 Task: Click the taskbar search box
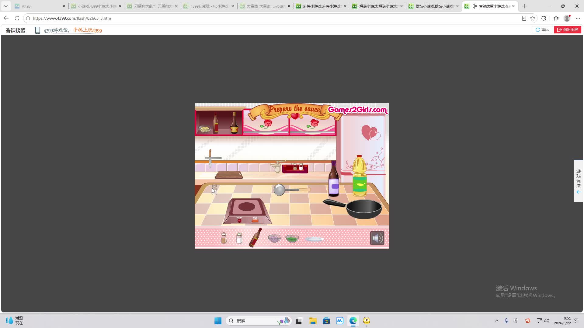(259, 321)
